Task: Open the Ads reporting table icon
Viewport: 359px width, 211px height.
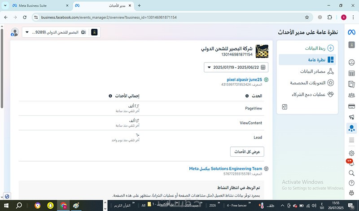Action: (x=351, y=73)
